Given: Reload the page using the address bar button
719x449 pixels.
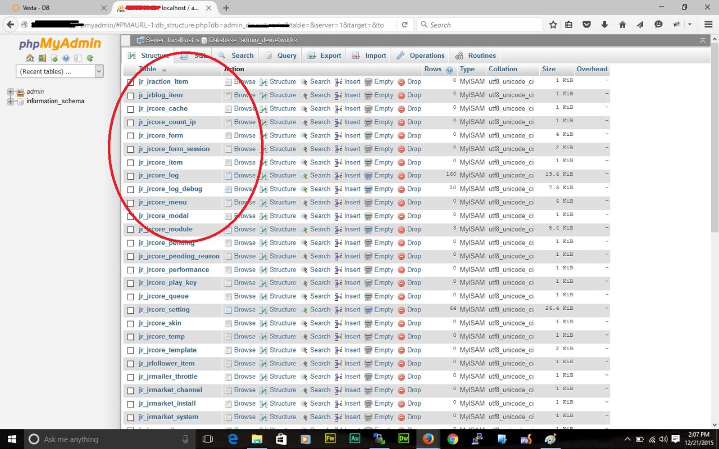Looking at the screenshot, I should pyautogui.click(x=404, y=25).
